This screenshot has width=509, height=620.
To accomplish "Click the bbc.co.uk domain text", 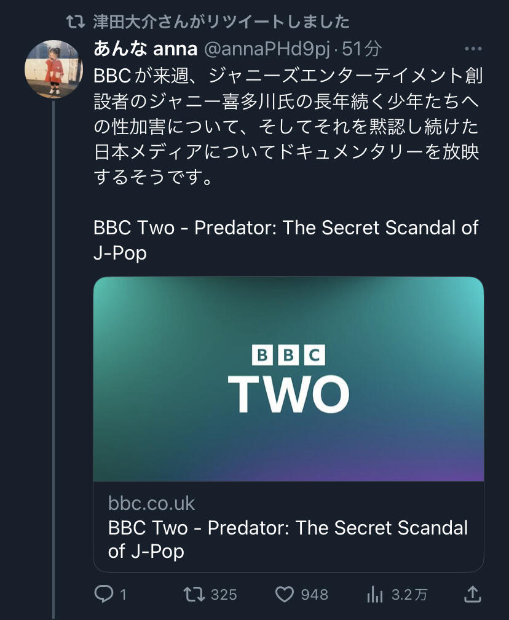I will (151, 503).
